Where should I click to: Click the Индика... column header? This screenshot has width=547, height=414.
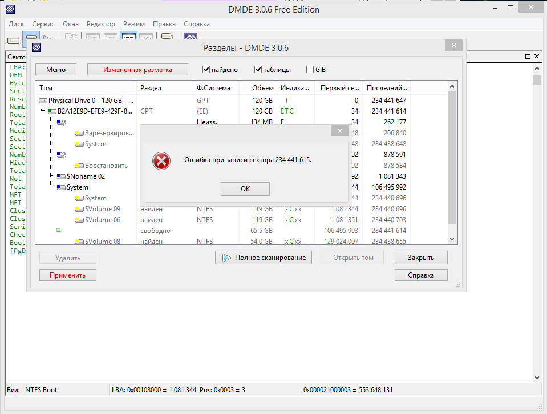[296, 88]
